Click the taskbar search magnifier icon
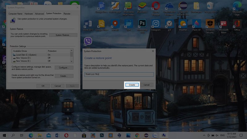Viewport: 247px width, 139px height. click(13, 135)
